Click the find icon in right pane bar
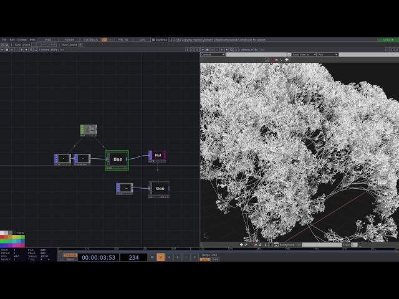Image resolution: width=399 pixels, height=299 pixels. (x=231, y=50)
